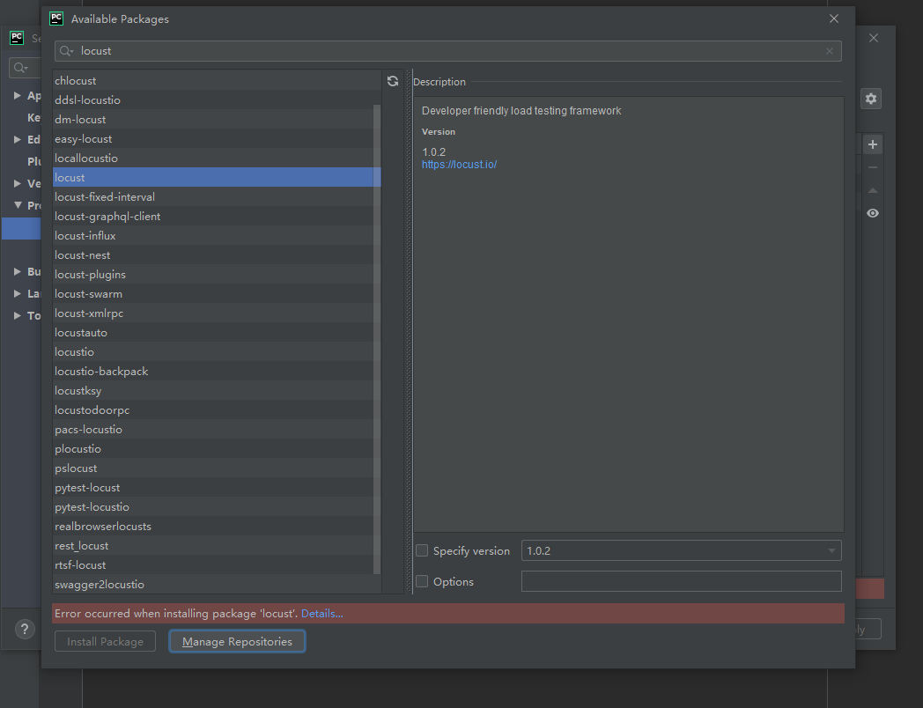Expand the Ap tree node in Settings

point(18,95)
